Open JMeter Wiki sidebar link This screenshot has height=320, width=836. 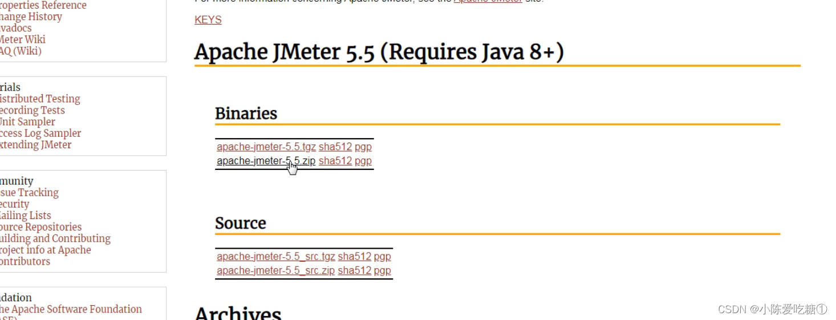(x=23, y=39)
